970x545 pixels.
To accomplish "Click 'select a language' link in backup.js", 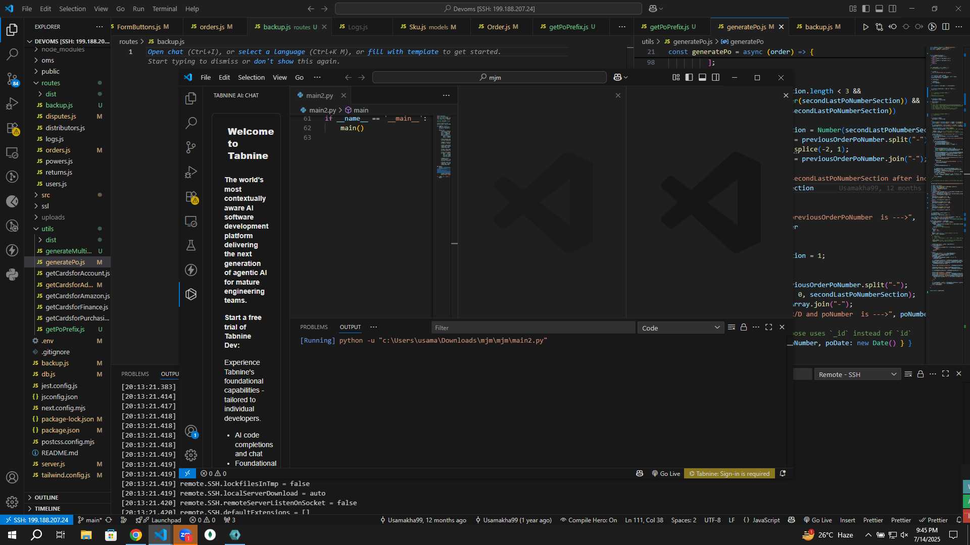I will point(271,52).
